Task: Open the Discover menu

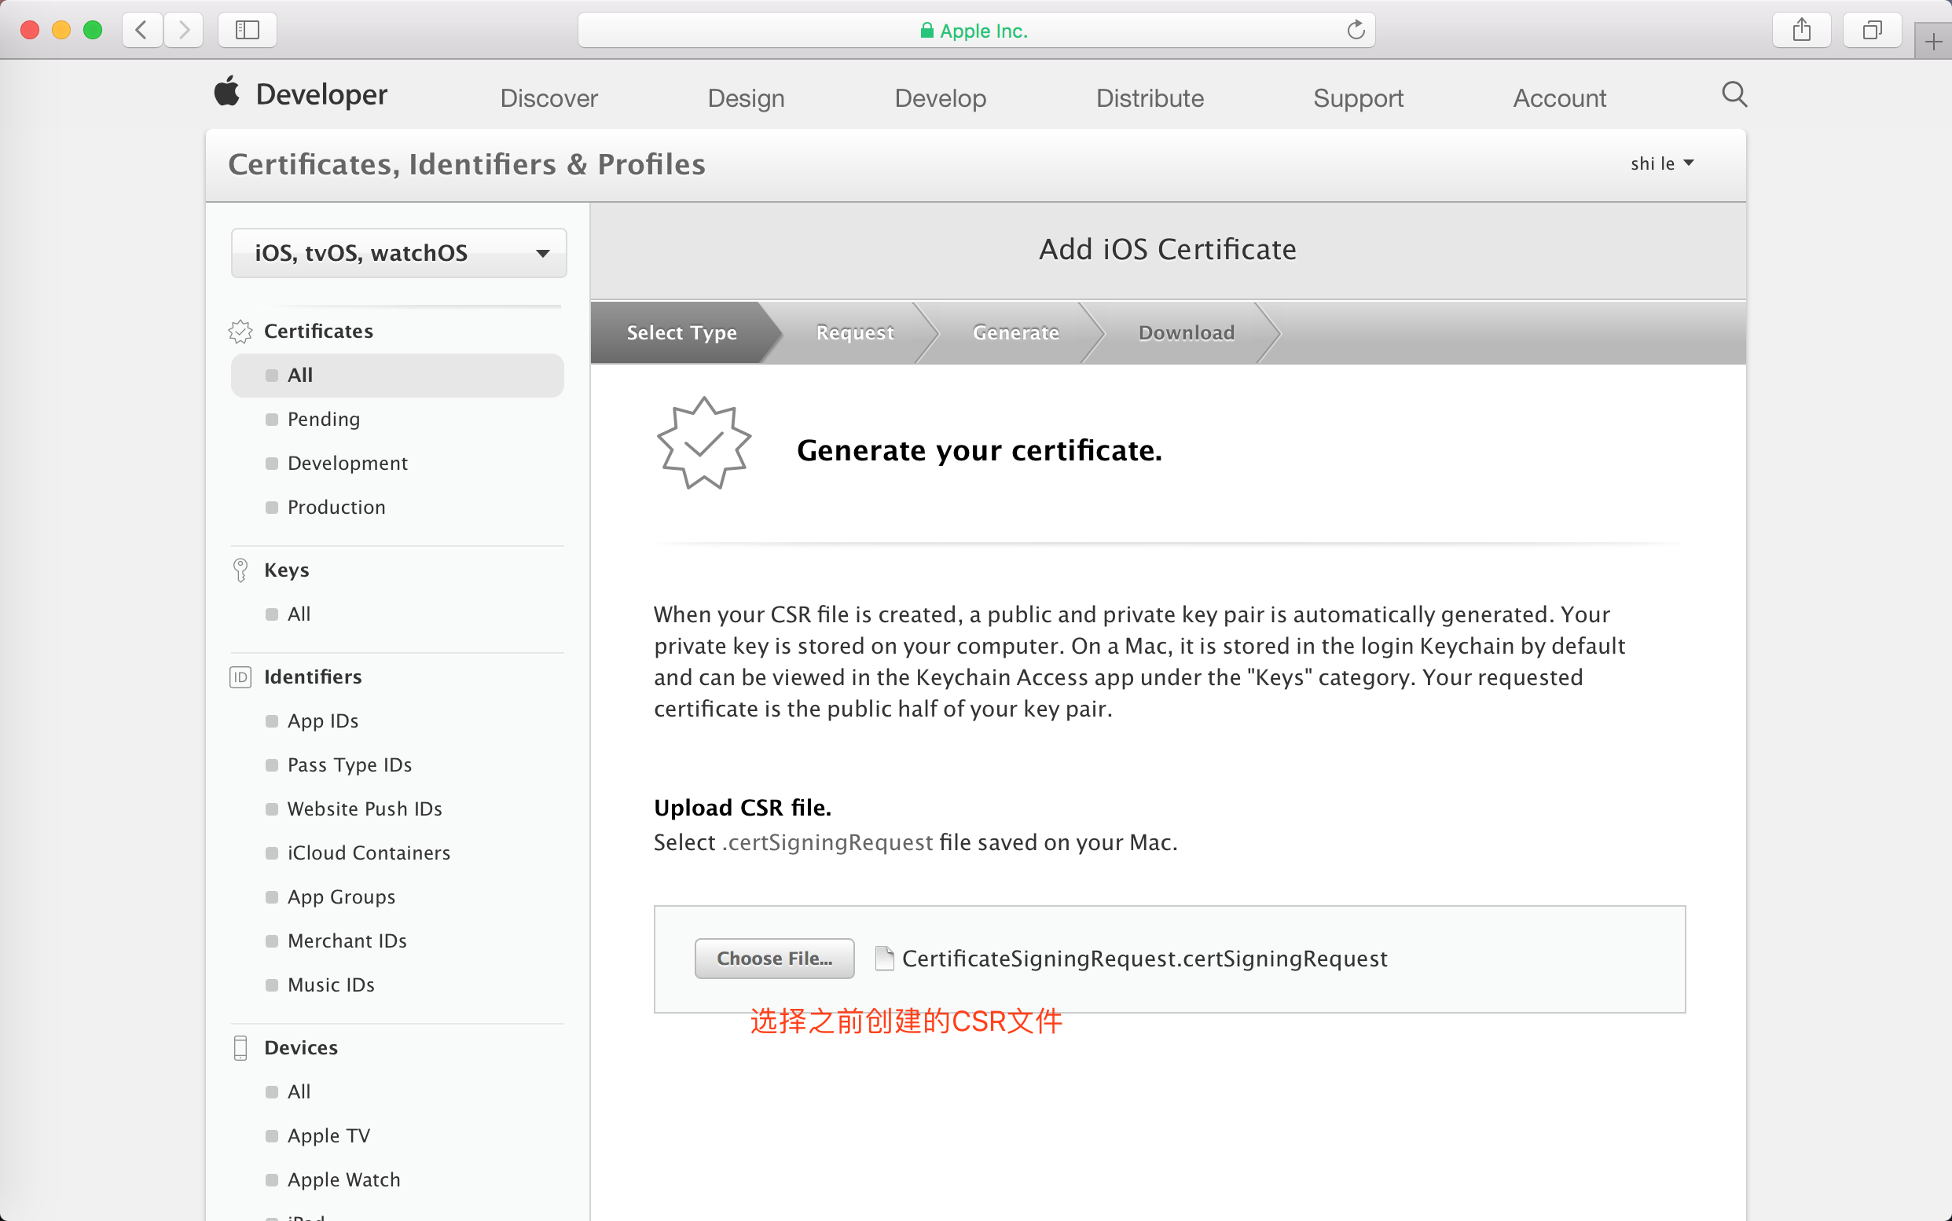Action: pyautogui.click(x=549, y=97)
